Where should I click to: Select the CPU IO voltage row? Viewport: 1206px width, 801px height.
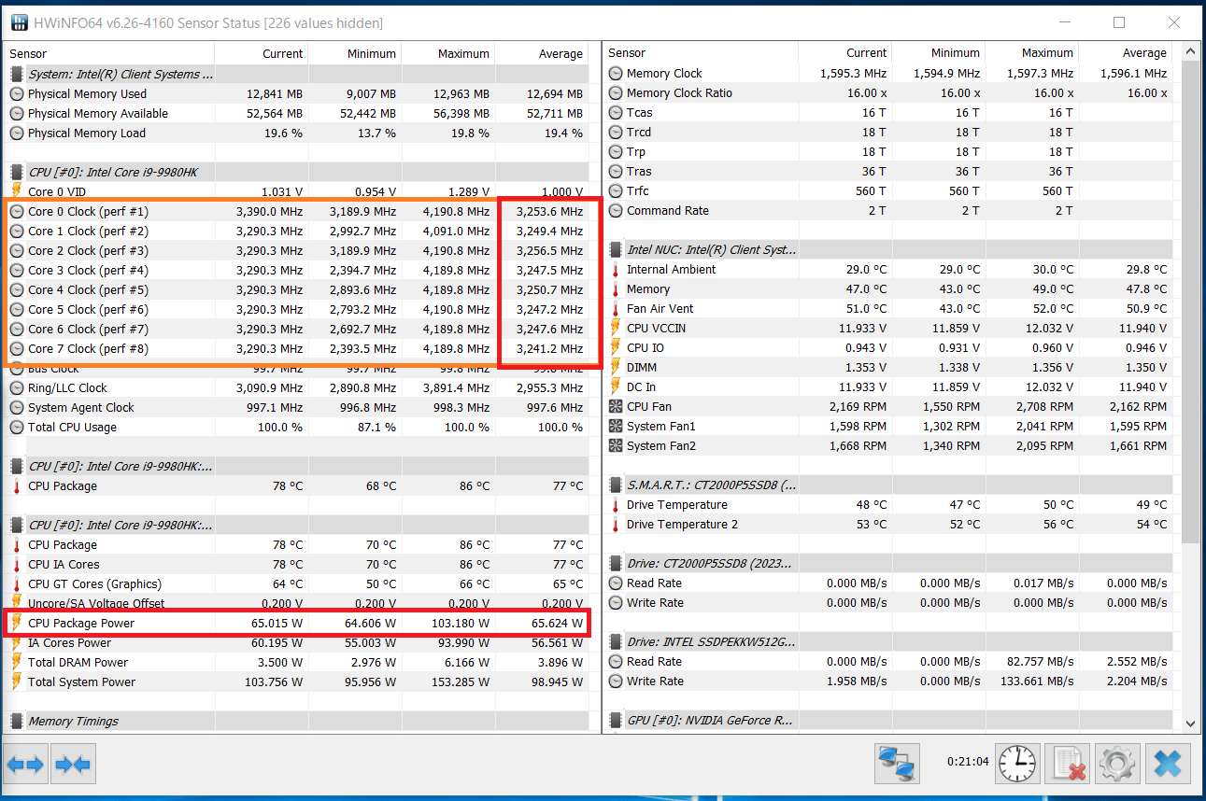click(889, 347)
